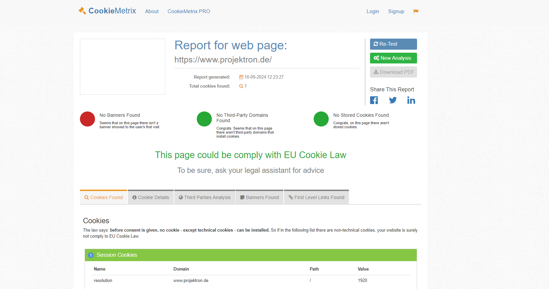
Task: Click the CookieMetrix logo
Action: pyautogui.click(x=107, y=11)
